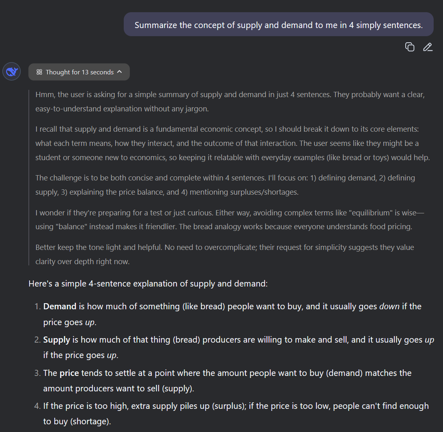The image size is (443, 432).
Task: Click the atom icon in the Thought pill
Action: [x=39, y=72]
